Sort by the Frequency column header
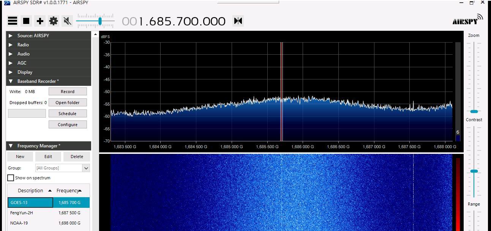 tap(71, 190)
